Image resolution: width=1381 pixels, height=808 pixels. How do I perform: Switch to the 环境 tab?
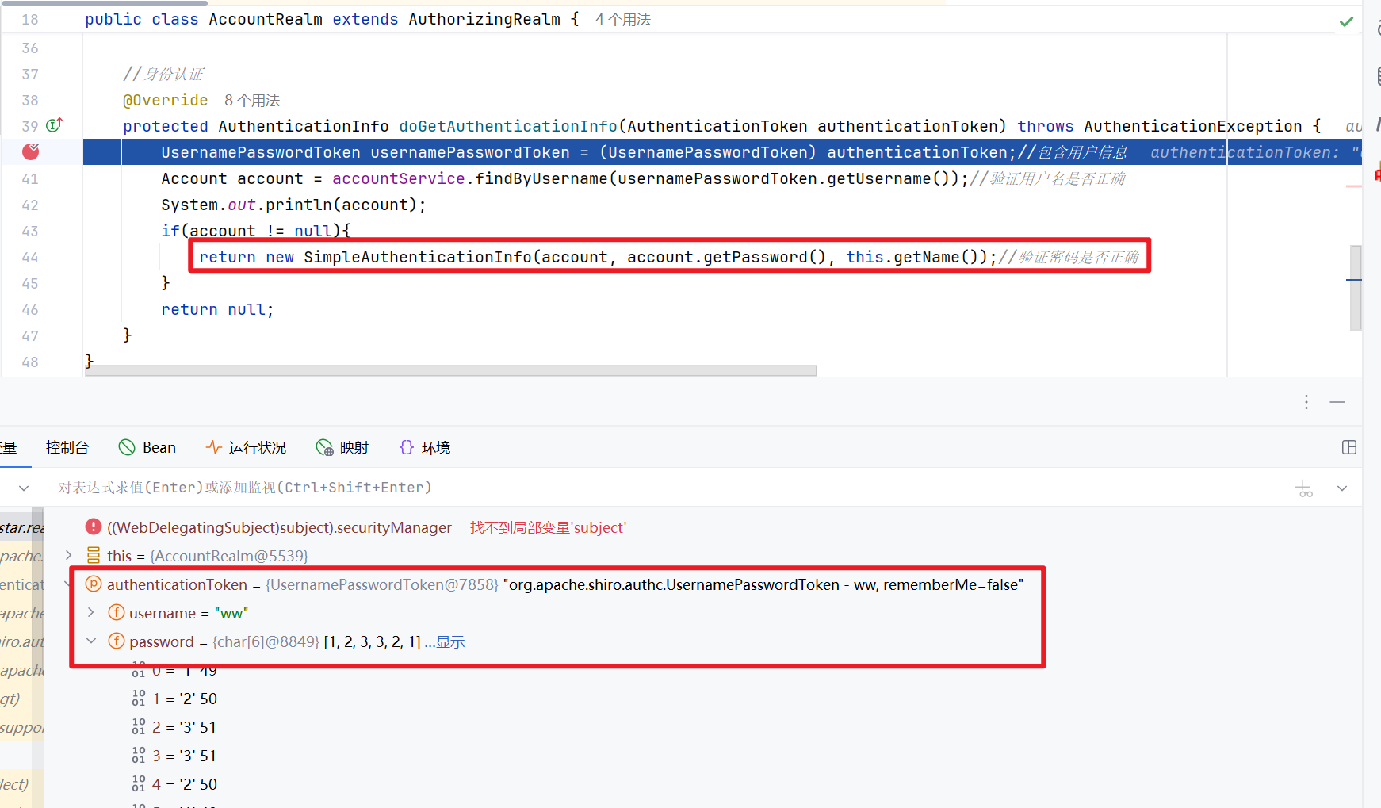click(425, 447)
